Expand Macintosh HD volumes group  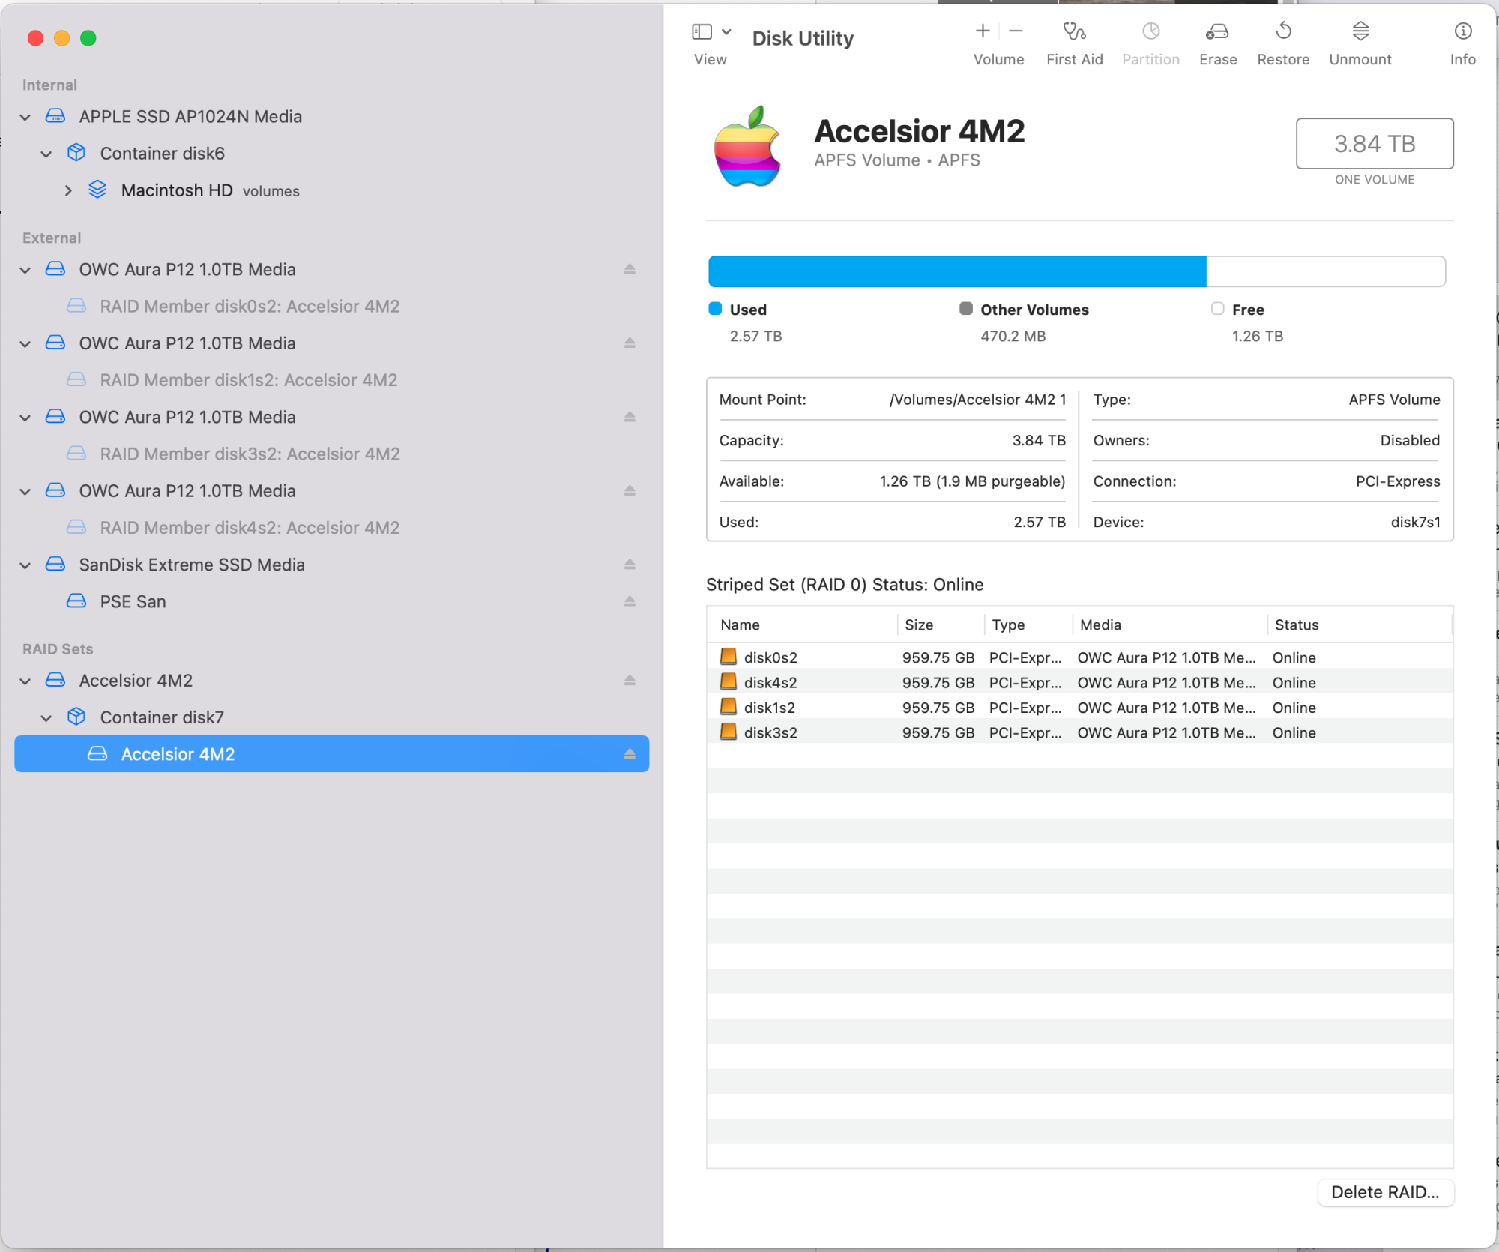(x=68, y=191)
